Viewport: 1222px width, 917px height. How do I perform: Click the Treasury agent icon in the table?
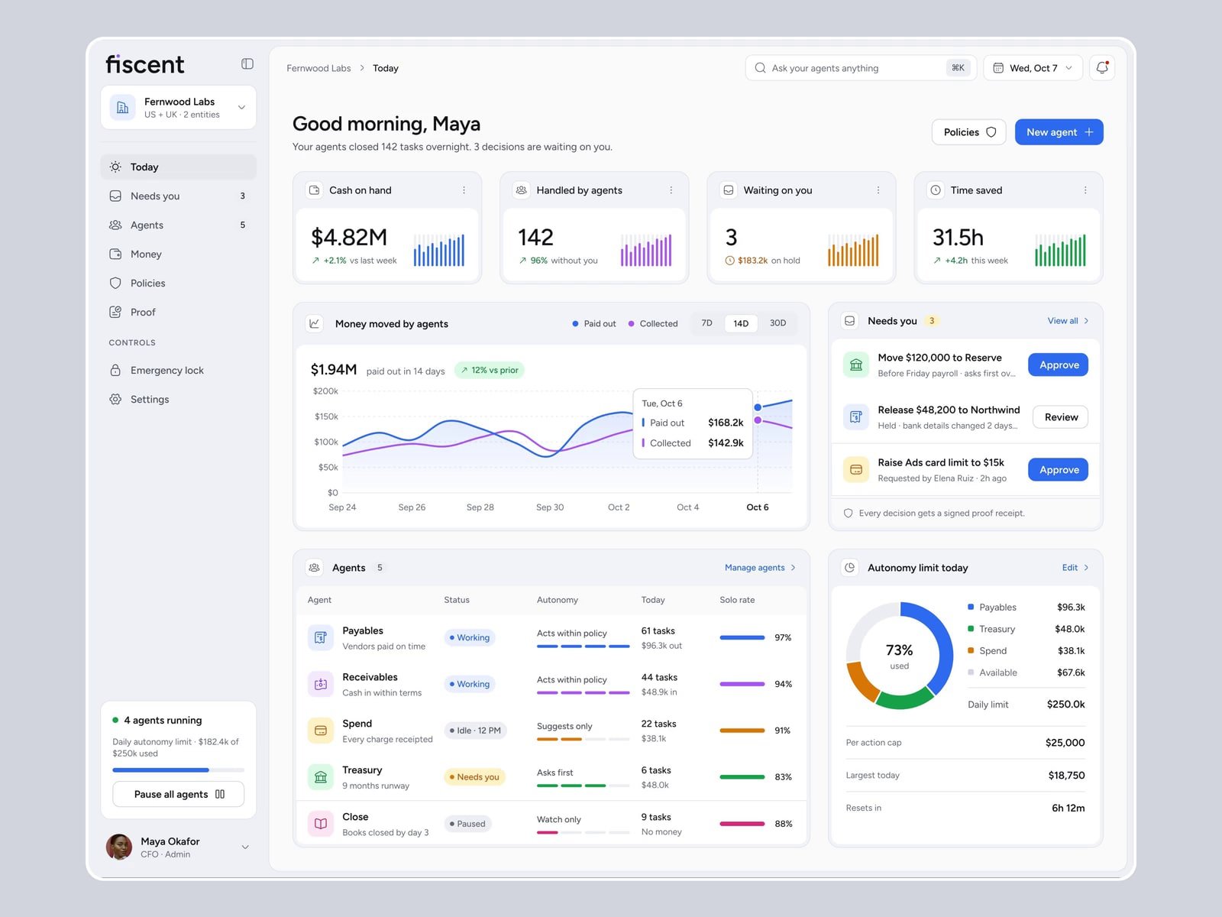(321, 777)
